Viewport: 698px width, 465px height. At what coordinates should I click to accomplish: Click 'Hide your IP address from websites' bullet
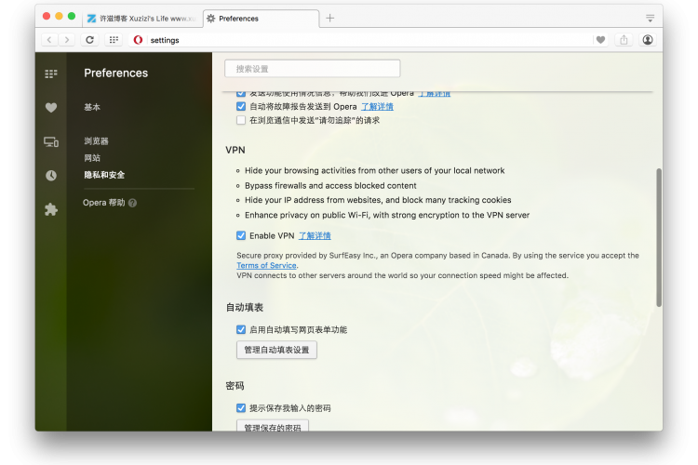378,200
